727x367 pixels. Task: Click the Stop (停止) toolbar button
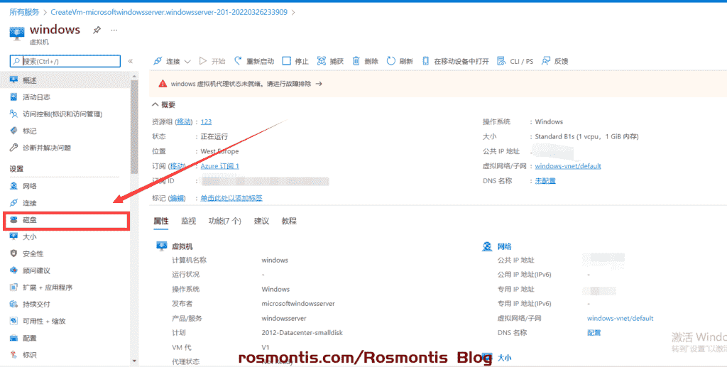point(295,61)
